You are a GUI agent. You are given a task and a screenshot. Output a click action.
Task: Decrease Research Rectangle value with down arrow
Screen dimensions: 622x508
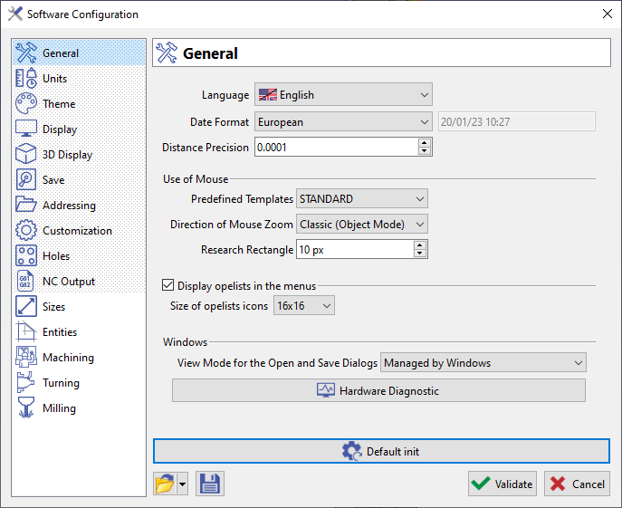pyautogui.click(x=420, y=254)
